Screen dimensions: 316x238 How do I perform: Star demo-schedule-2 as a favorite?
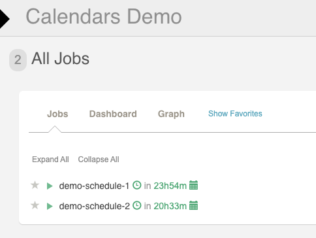coord(35,205)
